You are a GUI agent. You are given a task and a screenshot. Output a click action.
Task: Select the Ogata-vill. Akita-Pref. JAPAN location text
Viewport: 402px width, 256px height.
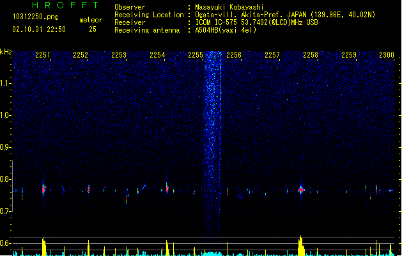tap(285, 15)
